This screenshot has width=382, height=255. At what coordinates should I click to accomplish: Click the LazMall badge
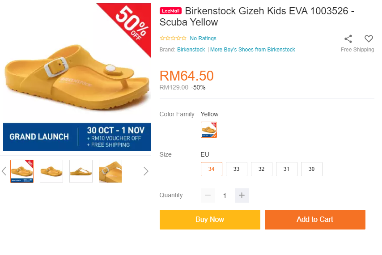click(x=170, y=11)
